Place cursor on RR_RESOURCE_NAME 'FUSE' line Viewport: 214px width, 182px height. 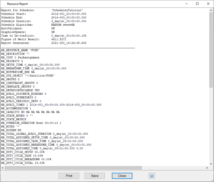(x=20, y=50)
